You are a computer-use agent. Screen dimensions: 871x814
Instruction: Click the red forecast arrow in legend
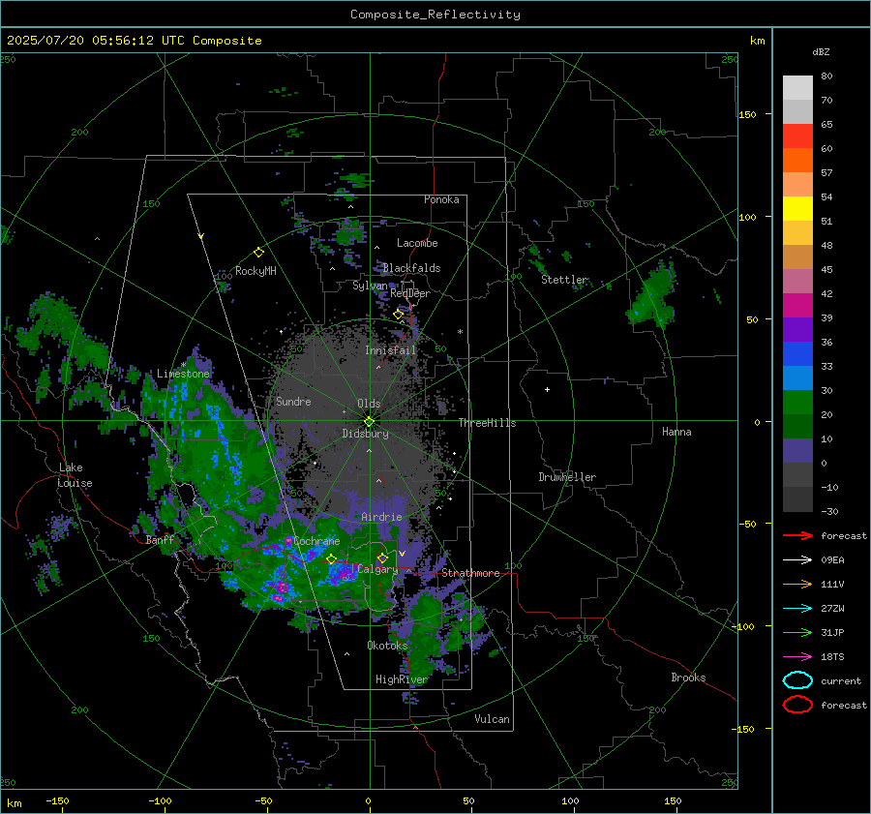pos(797,535)
